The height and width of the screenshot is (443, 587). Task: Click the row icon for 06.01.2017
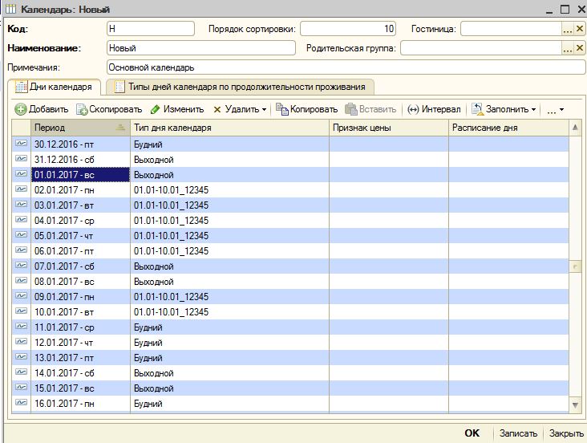tap(22, 250)
